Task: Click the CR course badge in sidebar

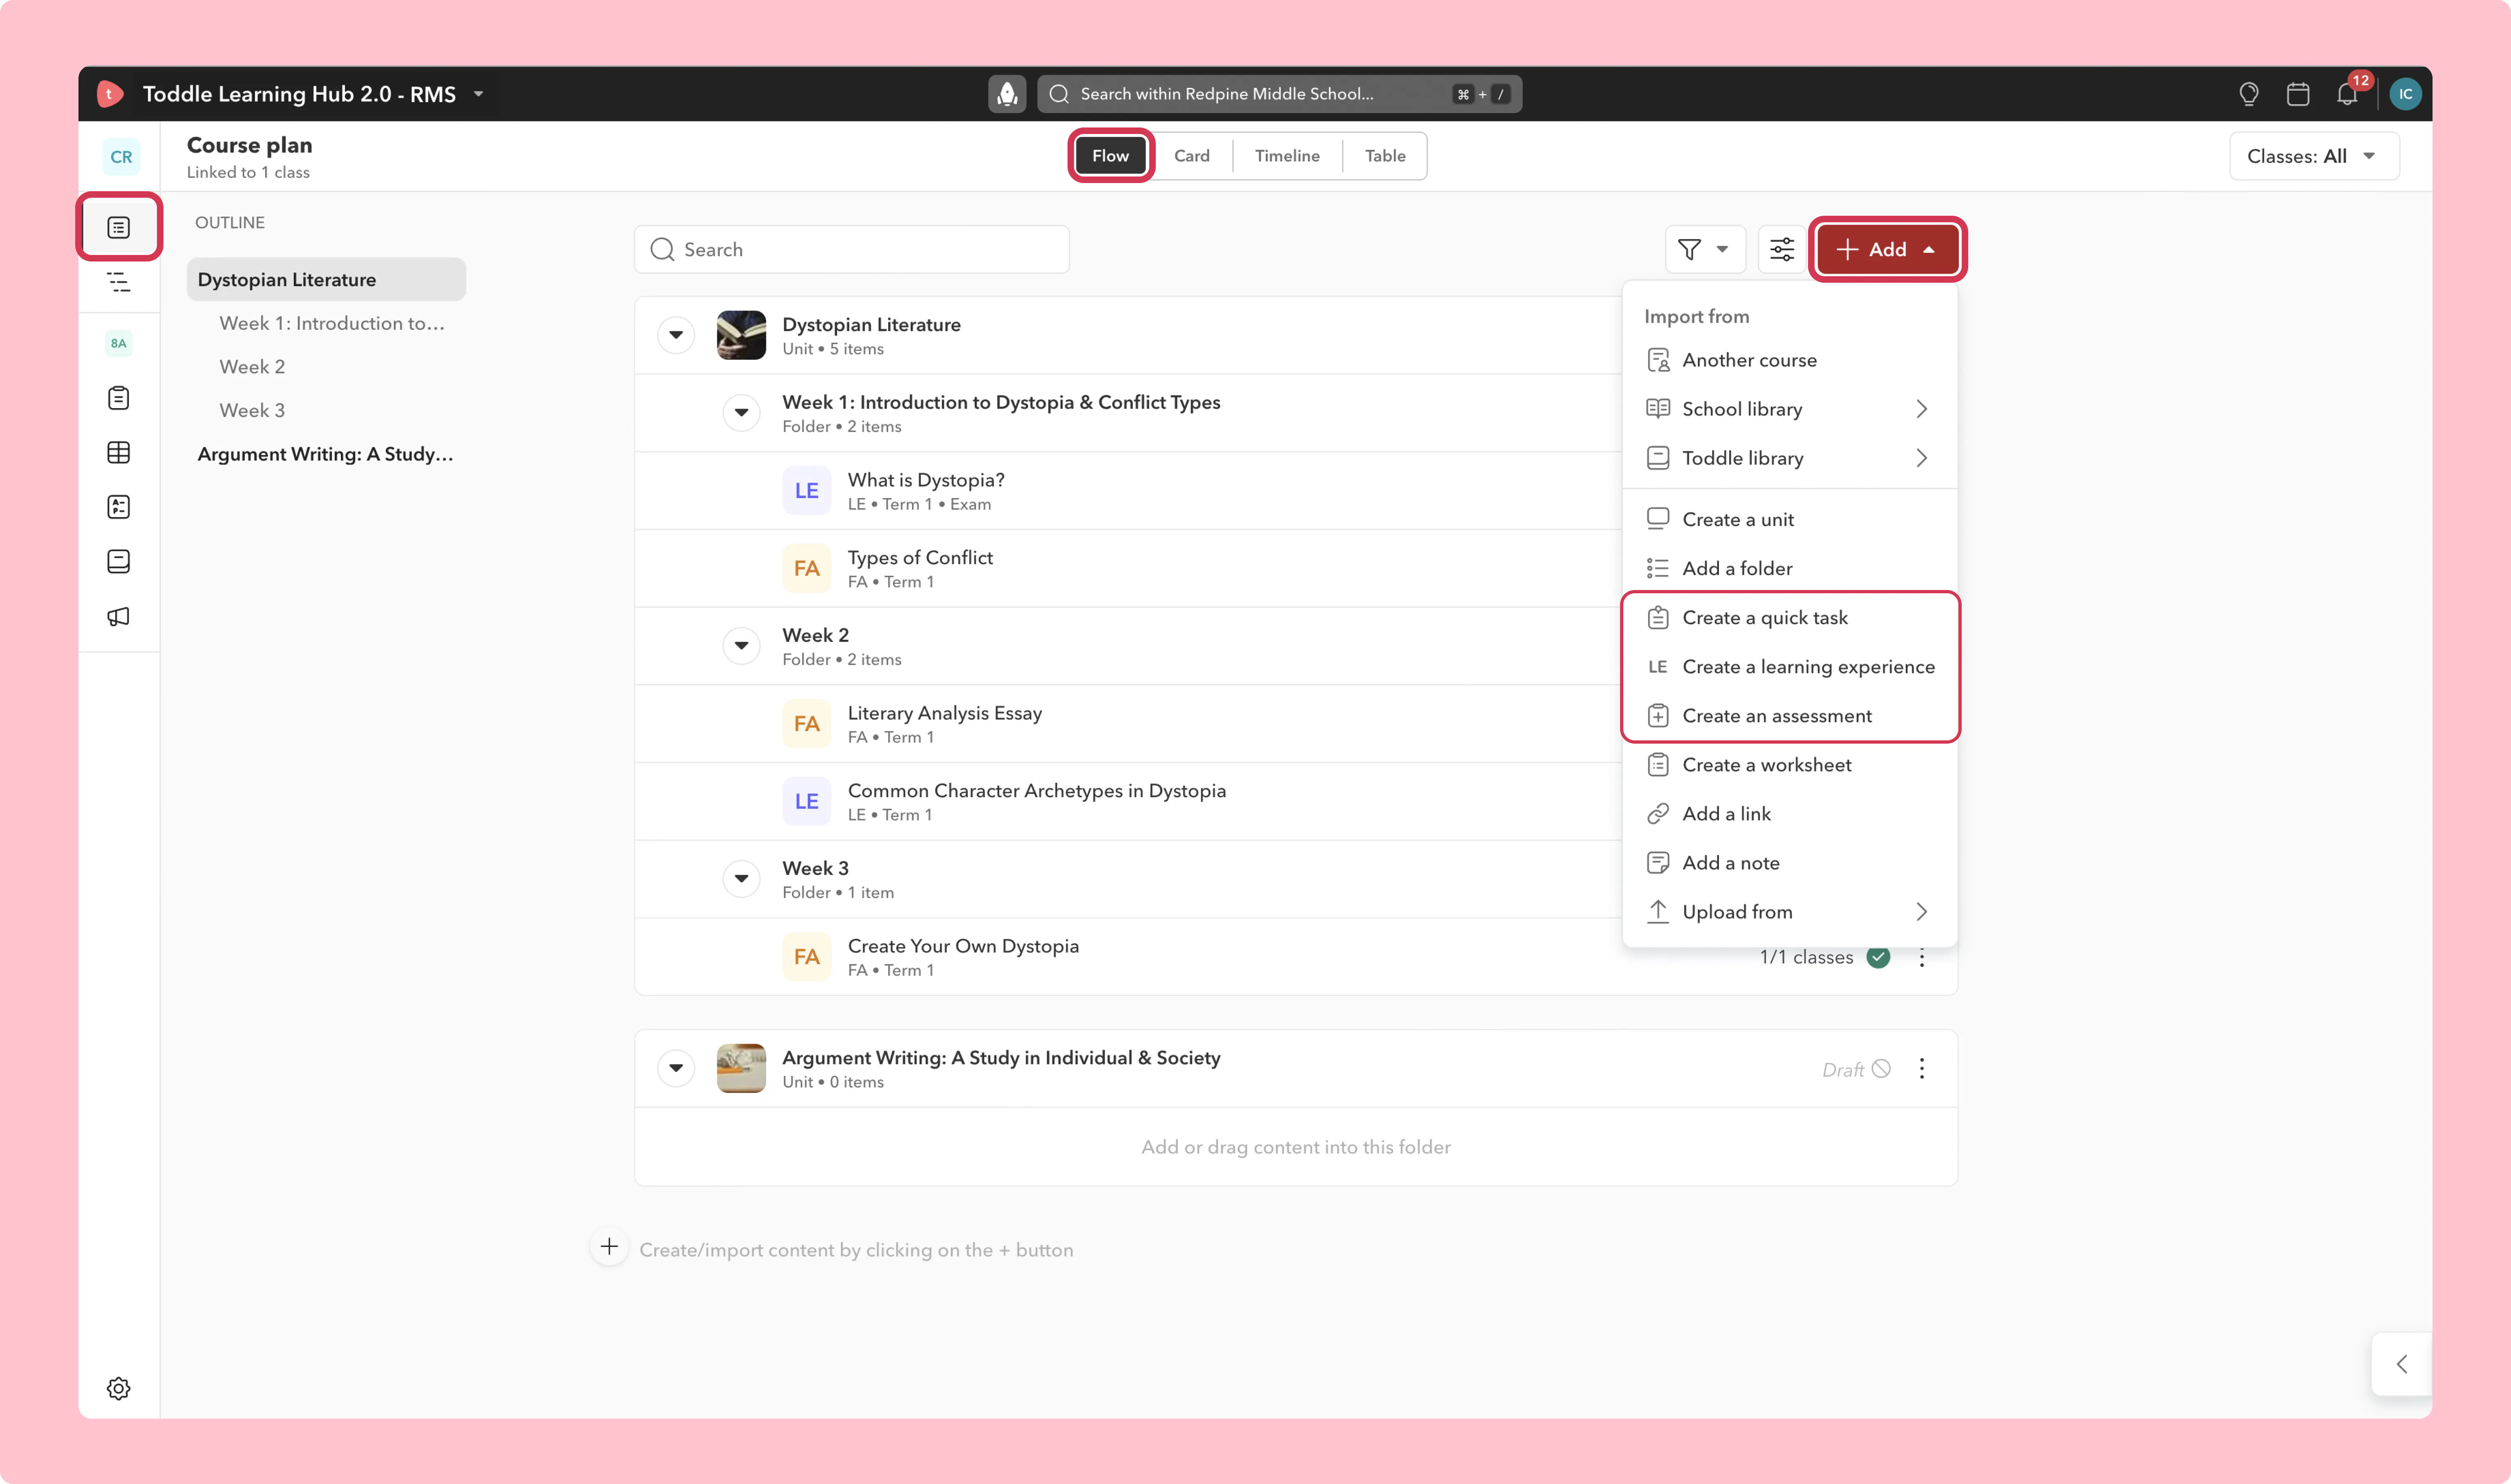Action: click(121, 157)
